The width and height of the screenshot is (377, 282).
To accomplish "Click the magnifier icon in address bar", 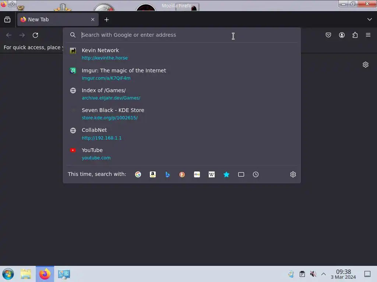I will [73, 35].
